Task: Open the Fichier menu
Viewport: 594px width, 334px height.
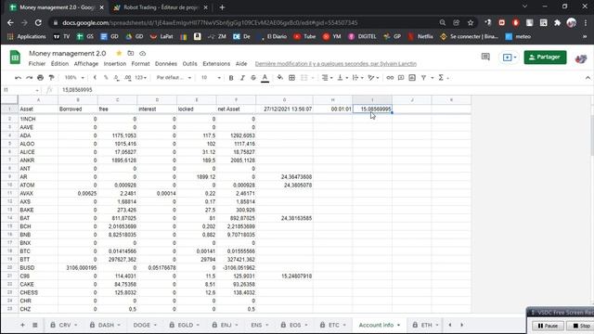Action: pyautogui.click(x=37, y=64)
